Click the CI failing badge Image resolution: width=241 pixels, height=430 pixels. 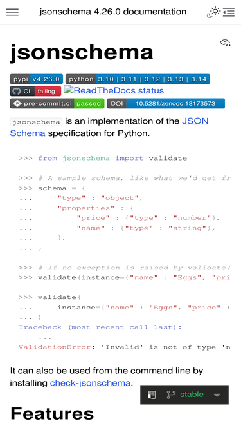tap(35, 92)
